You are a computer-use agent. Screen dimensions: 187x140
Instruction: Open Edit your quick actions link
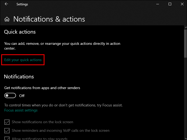click(23, 60)
